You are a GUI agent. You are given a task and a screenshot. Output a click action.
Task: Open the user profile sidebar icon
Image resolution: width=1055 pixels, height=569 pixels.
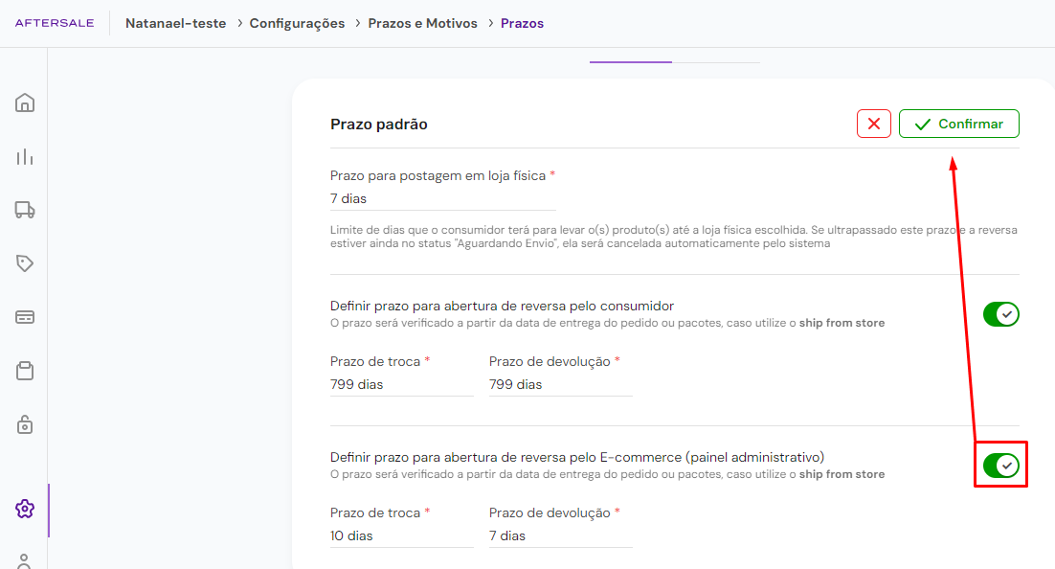(24, 561)
